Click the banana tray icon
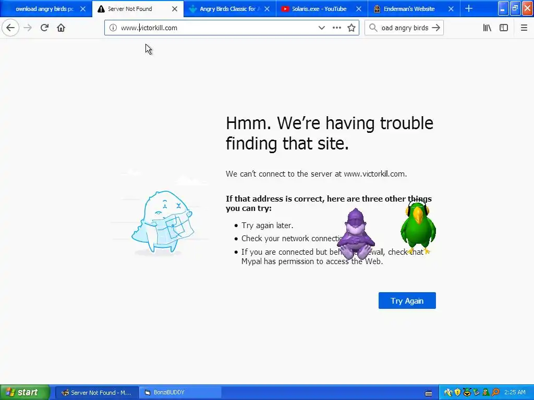 coord(448,393)
